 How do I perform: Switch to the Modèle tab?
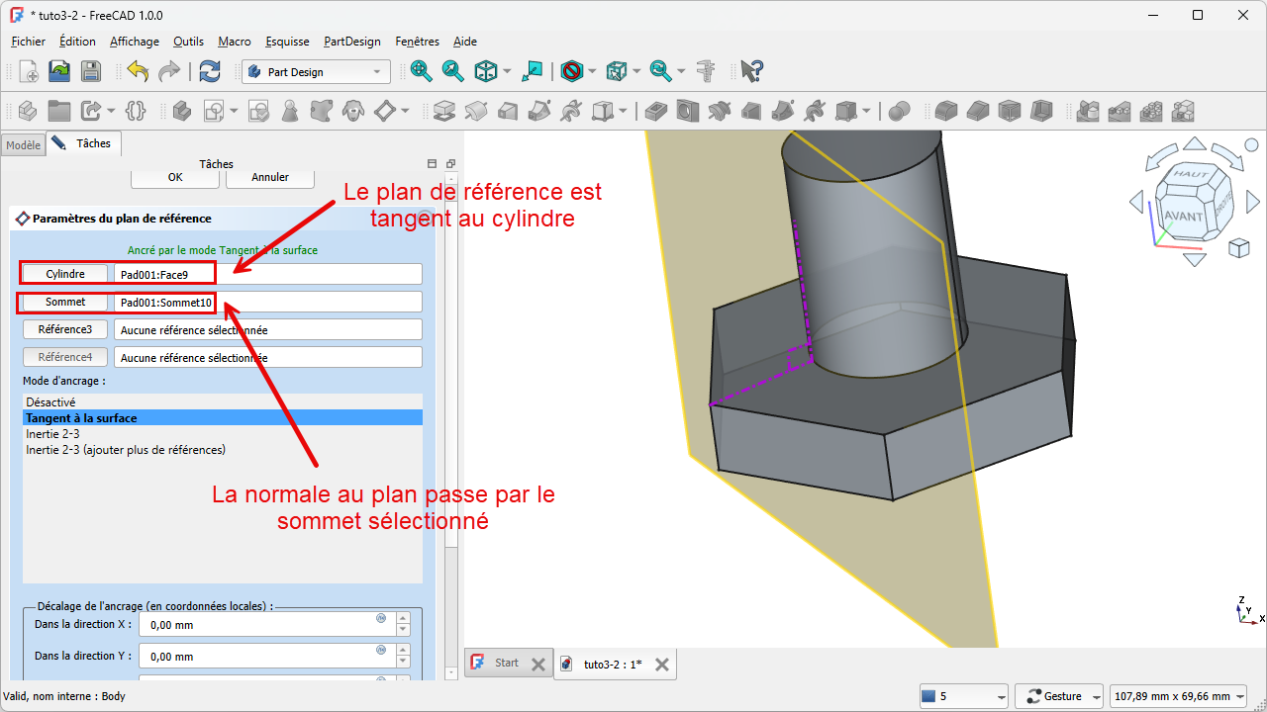23,145
